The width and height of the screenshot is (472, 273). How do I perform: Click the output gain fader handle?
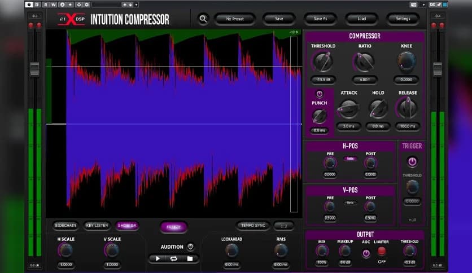[438, 69]
